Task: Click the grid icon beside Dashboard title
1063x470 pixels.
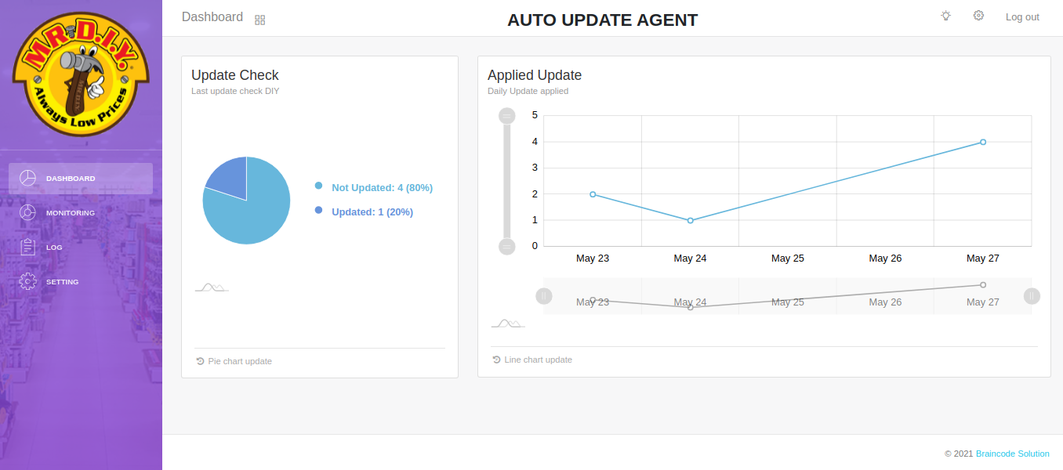Action: 260,20
